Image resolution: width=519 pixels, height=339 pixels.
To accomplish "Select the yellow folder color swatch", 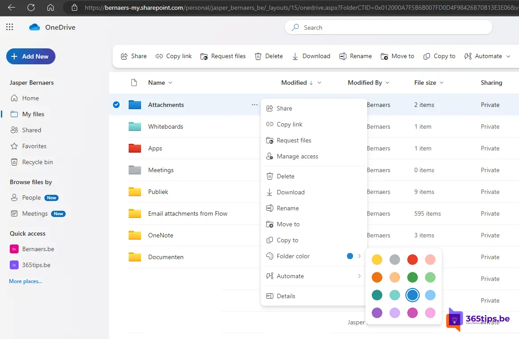I will pyautogui.click(x=377, y=260).
